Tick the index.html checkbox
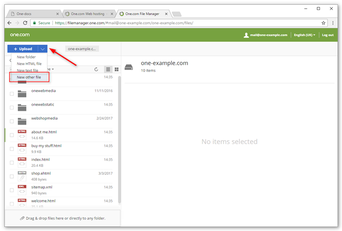The width and height of the screenshot is (342, 231). coord(12,163)
